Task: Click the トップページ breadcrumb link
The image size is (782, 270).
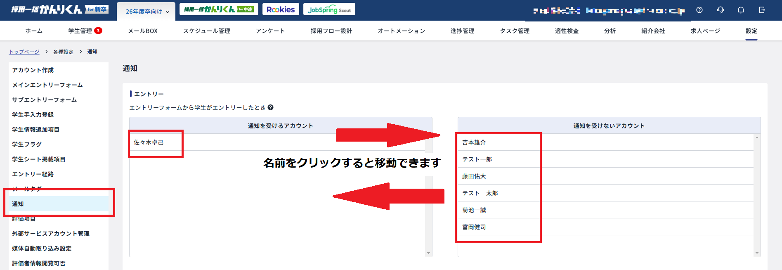Action: 24,52
